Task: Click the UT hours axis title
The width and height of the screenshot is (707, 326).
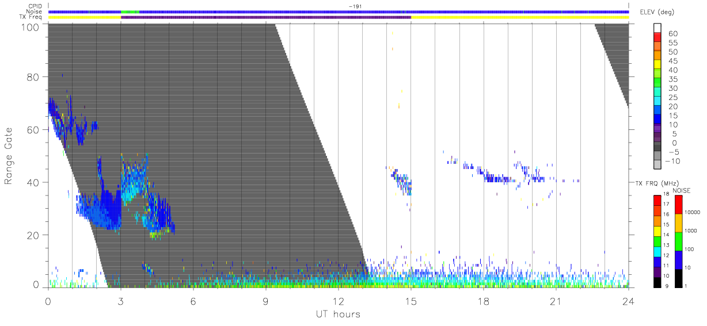Action: point(338,314)
